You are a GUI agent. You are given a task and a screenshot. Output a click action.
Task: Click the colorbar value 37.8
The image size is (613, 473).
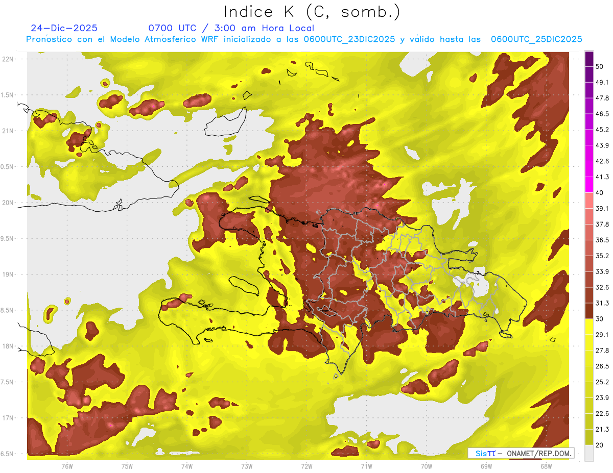coord(602,224)
